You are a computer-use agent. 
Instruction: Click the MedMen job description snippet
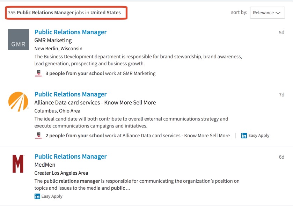137,184
